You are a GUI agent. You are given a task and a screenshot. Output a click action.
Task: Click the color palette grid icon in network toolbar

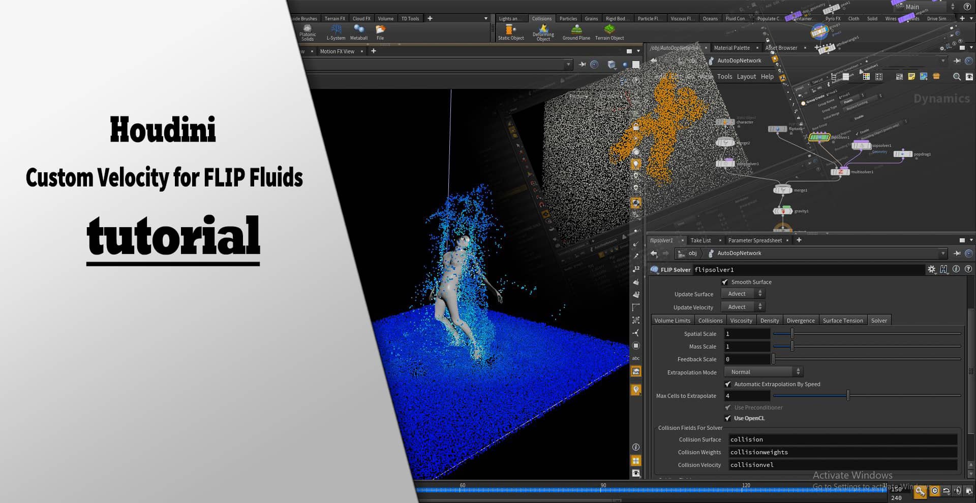(866, 77)
